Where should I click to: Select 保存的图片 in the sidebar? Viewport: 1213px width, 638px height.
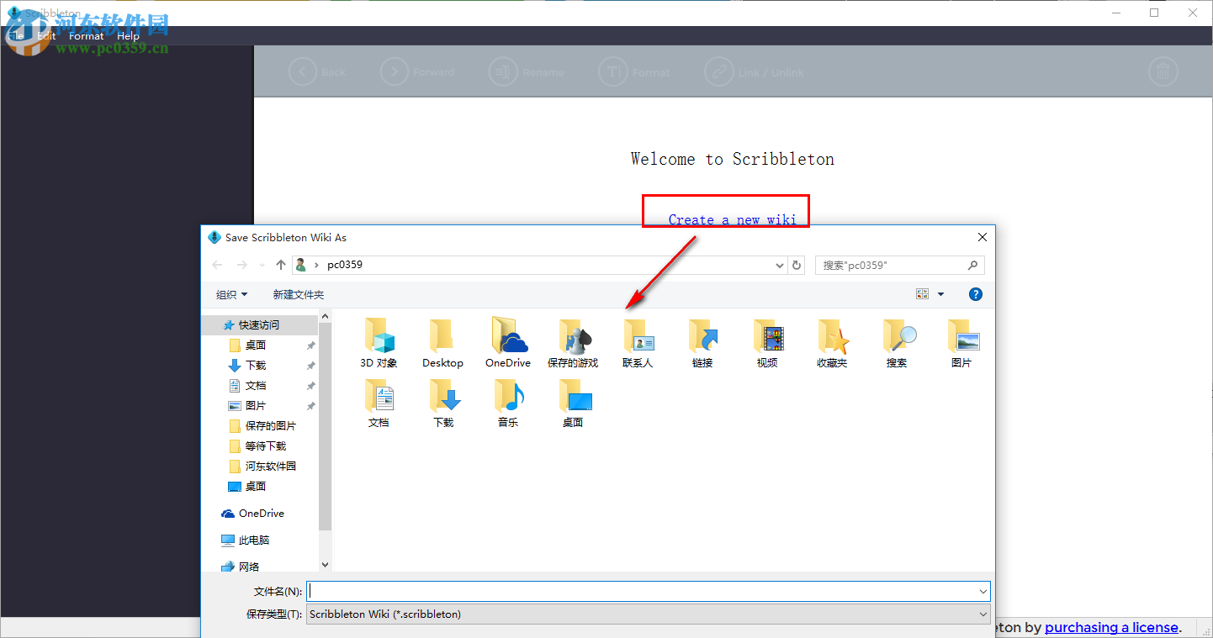(271, 426)
